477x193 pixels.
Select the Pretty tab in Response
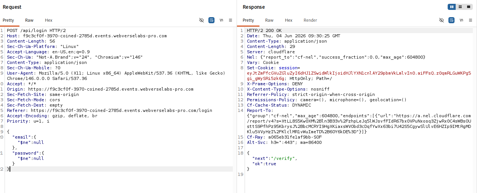248,20
